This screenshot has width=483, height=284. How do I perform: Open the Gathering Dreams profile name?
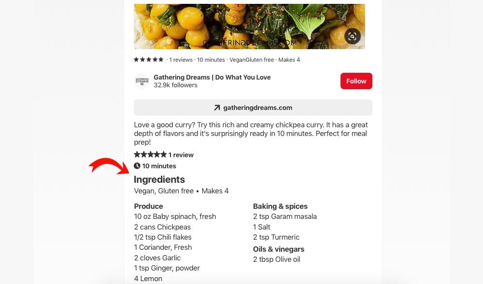point(212,77)
